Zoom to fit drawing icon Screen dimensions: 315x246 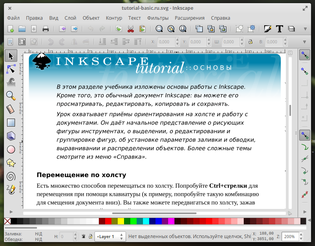pyautogui.click(x=171, y=29)
